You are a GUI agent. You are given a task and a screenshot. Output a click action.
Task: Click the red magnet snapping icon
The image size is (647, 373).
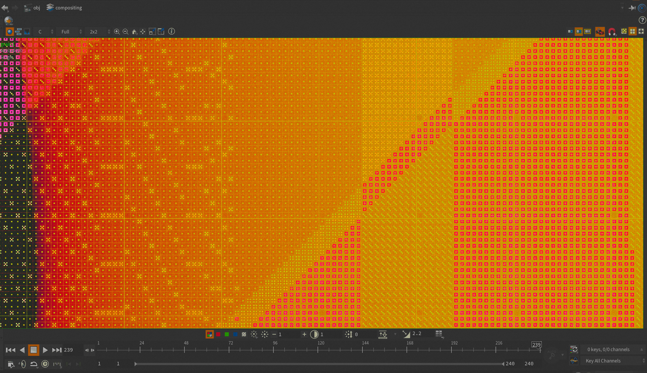click(x=612, y=32)
